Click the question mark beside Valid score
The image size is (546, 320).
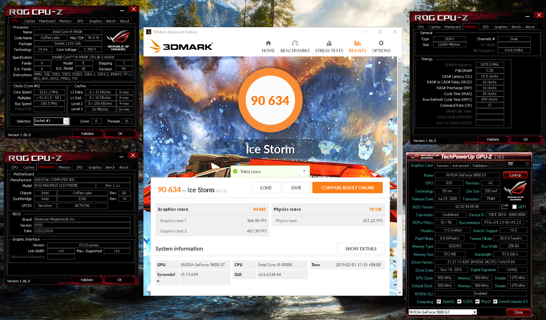pyautogui.click(x=304, y=172)
